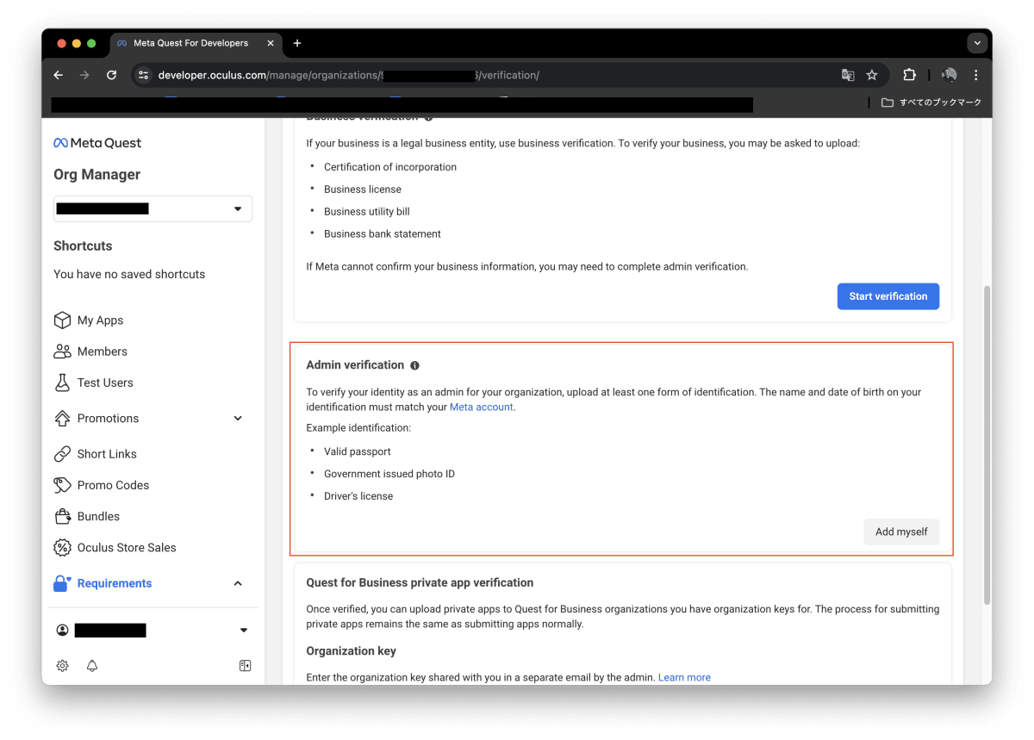Click 'You have no saved shortcuts' text
This screenshot has height=740, width=1034.
tap(129, 274)
